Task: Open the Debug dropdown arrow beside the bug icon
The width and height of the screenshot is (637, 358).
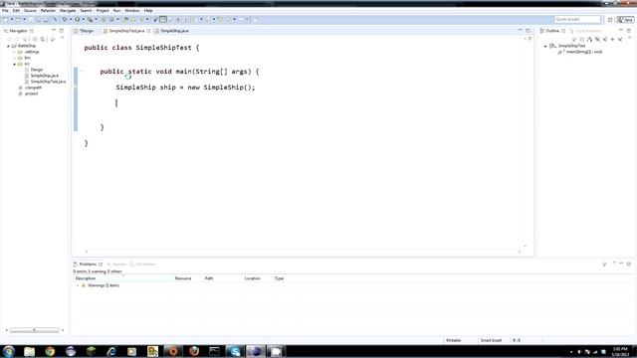Action: [71, 20]
